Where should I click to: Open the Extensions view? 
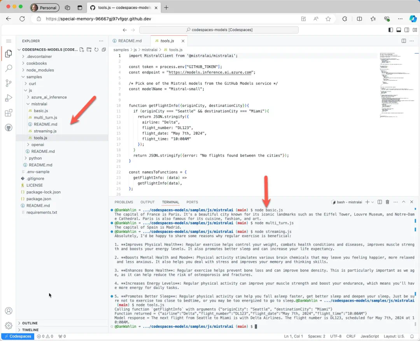click(x=8, y=113)
